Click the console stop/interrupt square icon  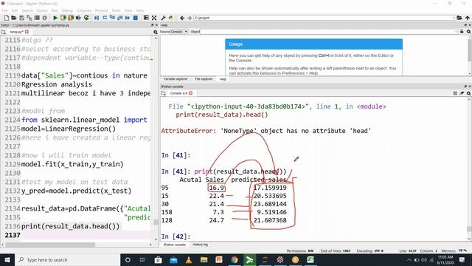[455, 93]
